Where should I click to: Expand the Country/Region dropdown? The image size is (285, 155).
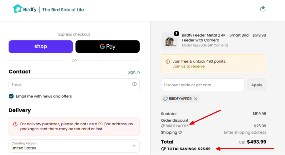pos(74,146)
